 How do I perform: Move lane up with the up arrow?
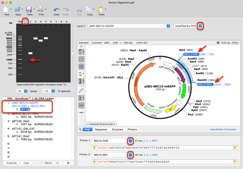click(x=57, y=163)
